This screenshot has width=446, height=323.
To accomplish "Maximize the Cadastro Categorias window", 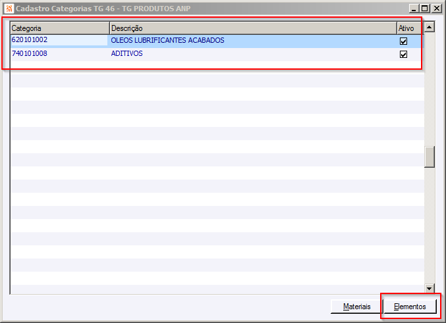I will 425,9.
